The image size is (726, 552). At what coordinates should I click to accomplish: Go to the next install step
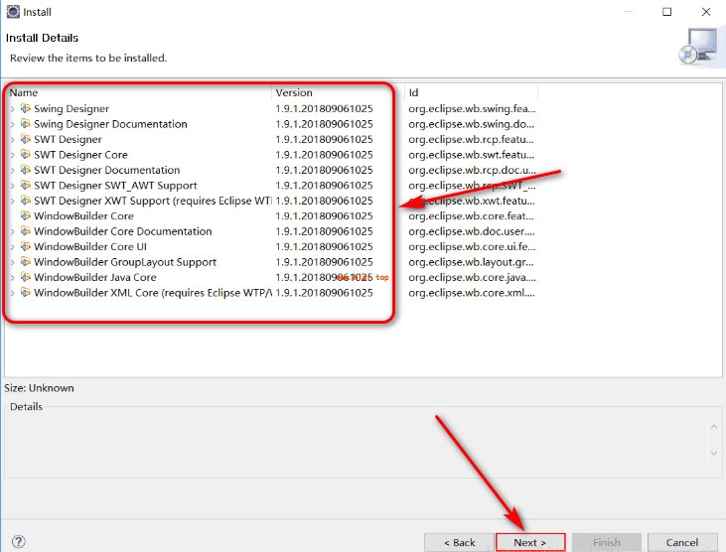pyautogui.click(x=530, y=542)
